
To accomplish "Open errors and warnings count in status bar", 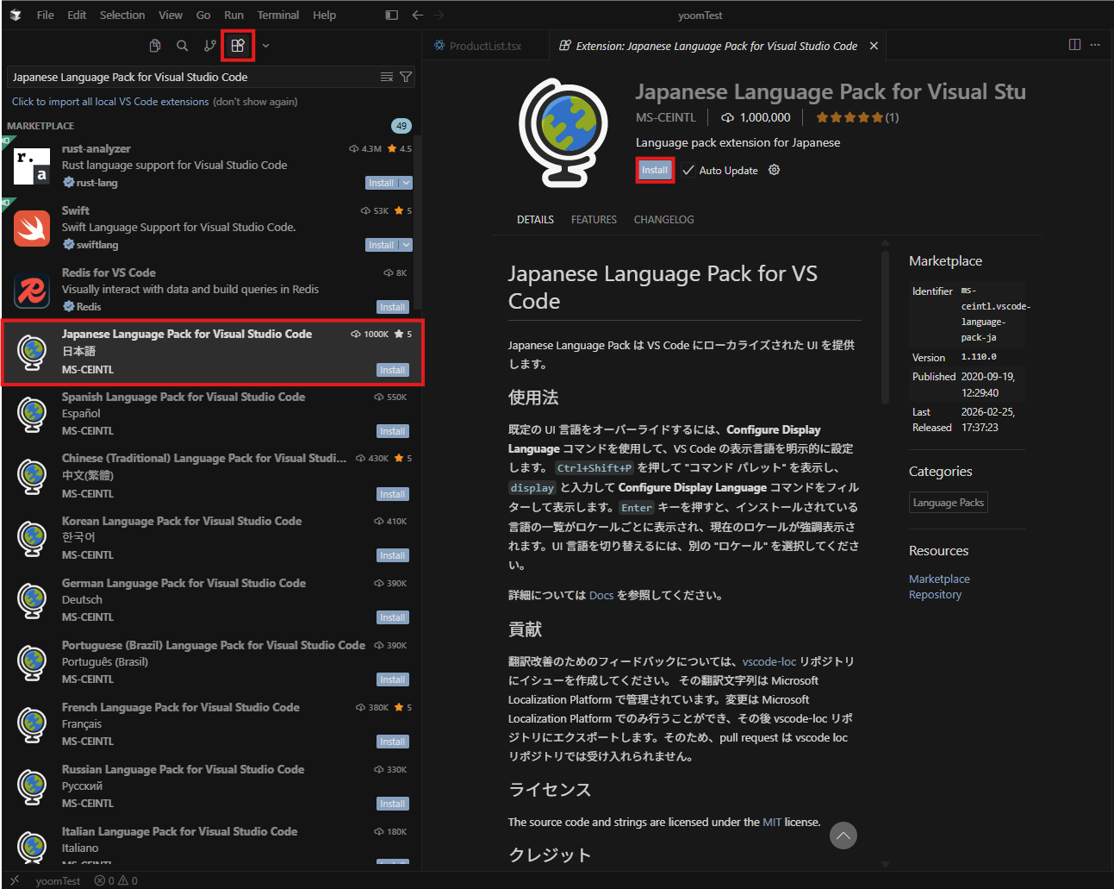I will (116, 880).
